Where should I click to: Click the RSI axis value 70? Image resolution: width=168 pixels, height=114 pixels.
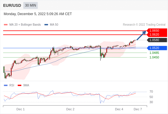[x=151, y=91]
